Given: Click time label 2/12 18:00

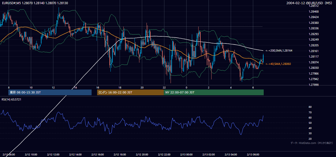Looking at the screenshot, I should pos(120,155).
